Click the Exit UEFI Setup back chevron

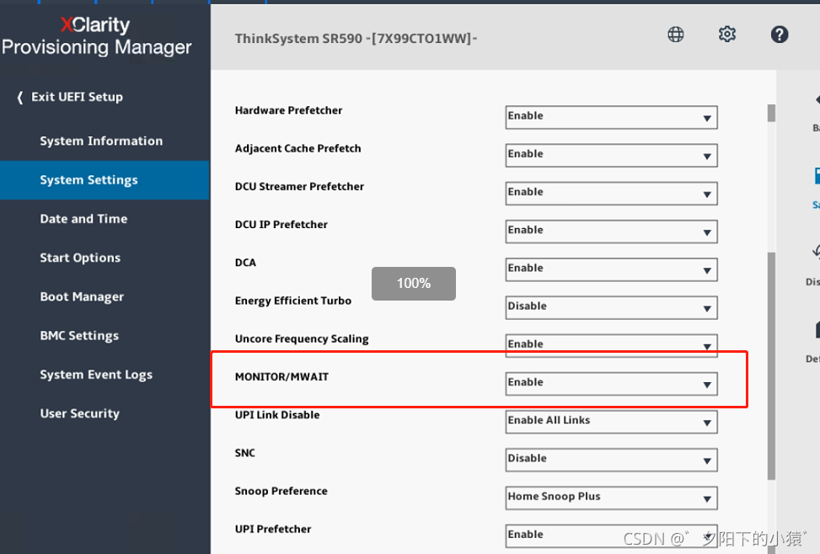(x=20, y=97)
